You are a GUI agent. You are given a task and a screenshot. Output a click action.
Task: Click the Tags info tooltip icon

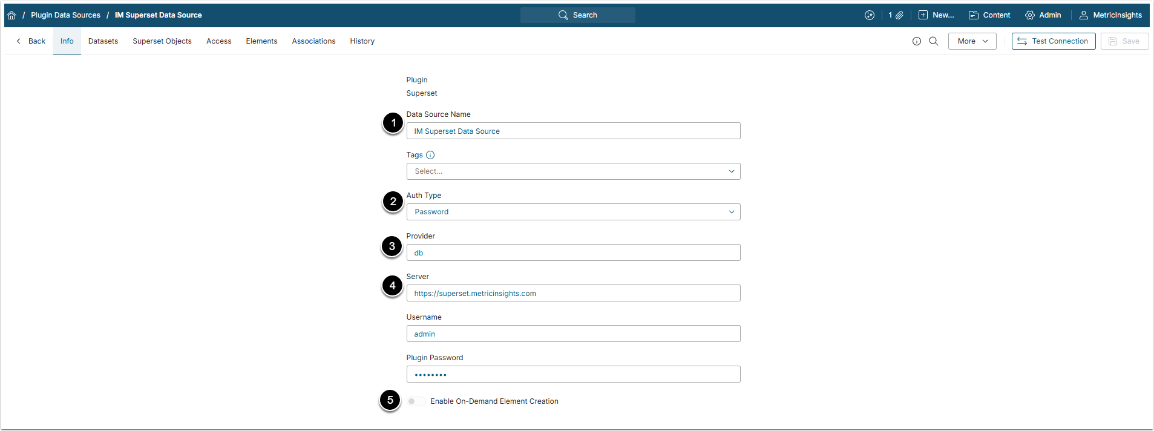430,155
